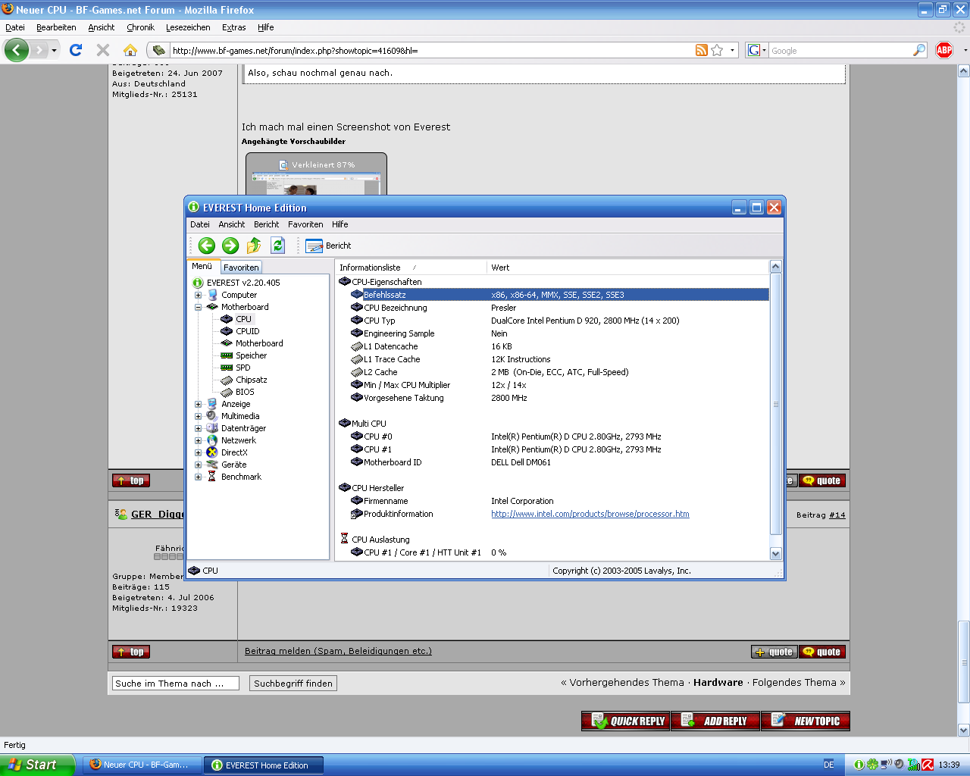Open the Verkleinert 87% attached thumbnail
The height and width of the screenshot is (776, 970).
point(316,174)
